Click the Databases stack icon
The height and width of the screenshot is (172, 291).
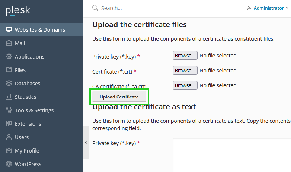[9, 83]
